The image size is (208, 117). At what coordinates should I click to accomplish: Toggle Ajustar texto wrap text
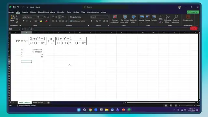(75, 17)
